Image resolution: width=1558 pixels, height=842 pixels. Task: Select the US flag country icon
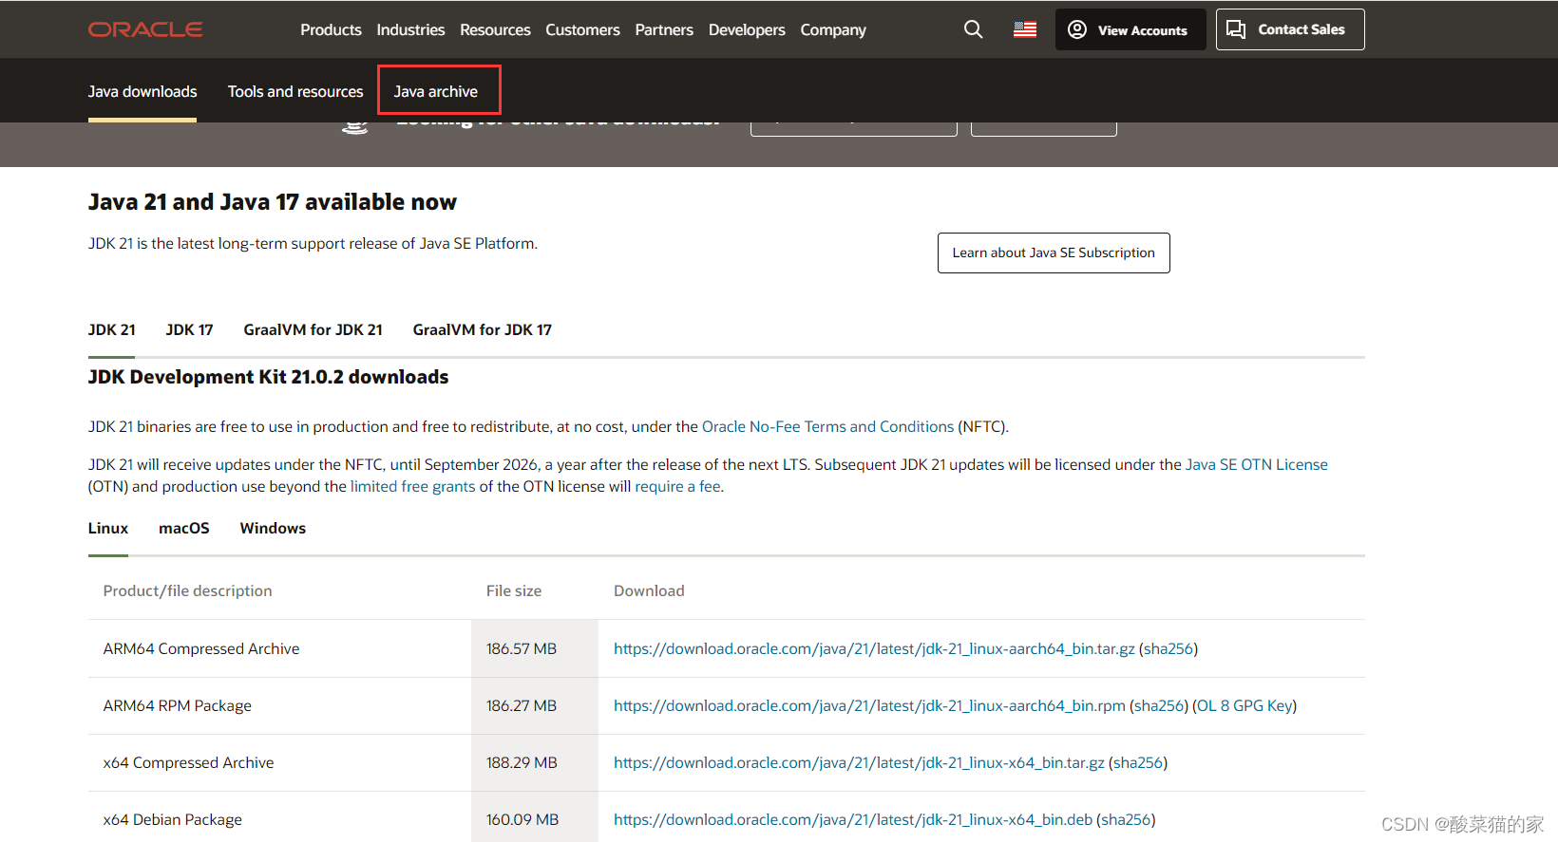coord(1024,29)
